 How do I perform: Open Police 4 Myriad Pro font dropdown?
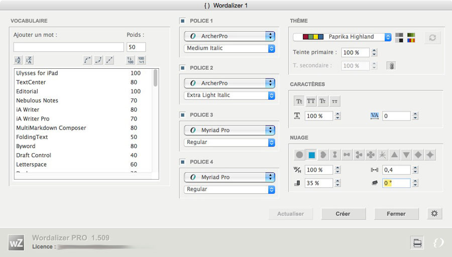pos(230,177)
